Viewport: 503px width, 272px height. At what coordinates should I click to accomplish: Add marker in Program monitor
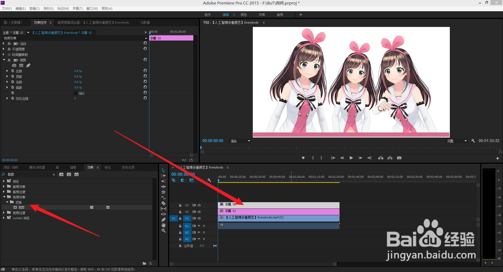[x=303, y=158]
